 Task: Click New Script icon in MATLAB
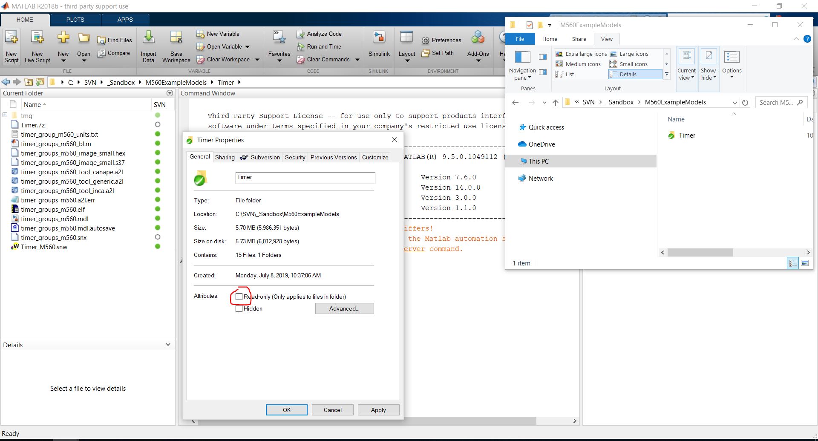point(12,46)
